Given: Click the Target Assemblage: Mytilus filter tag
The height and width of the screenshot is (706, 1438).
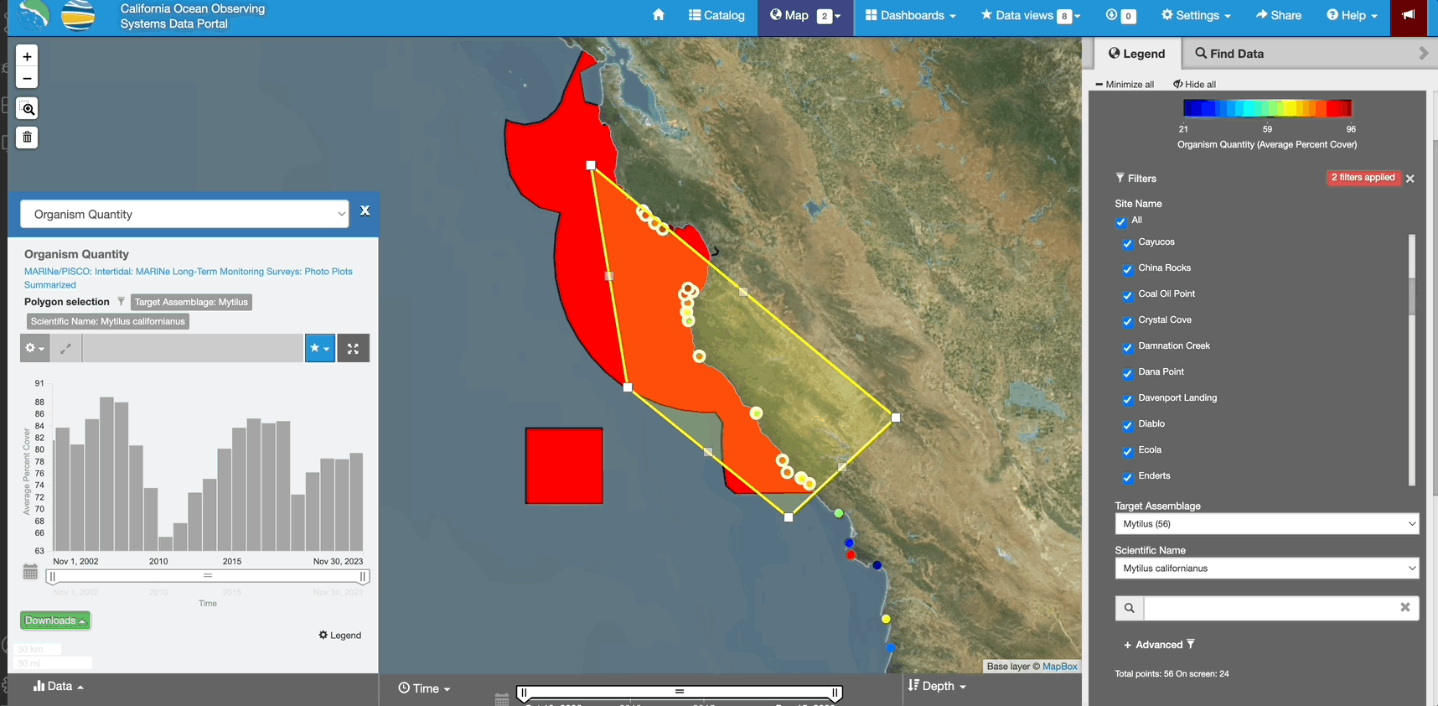Looking at the screenshot, I should coord(191,302).
